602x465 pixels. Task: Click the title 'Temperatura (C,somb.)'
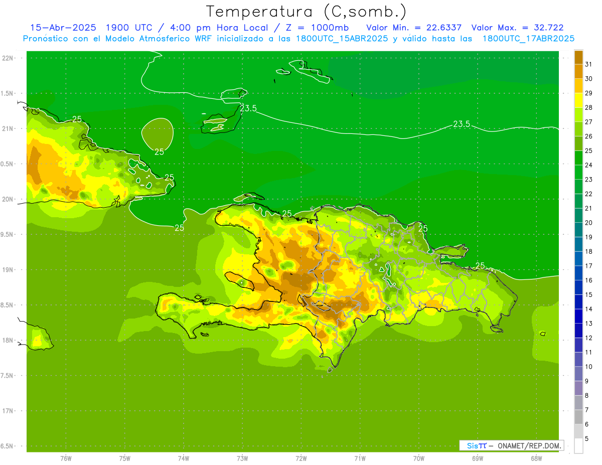tap(307, 12)
